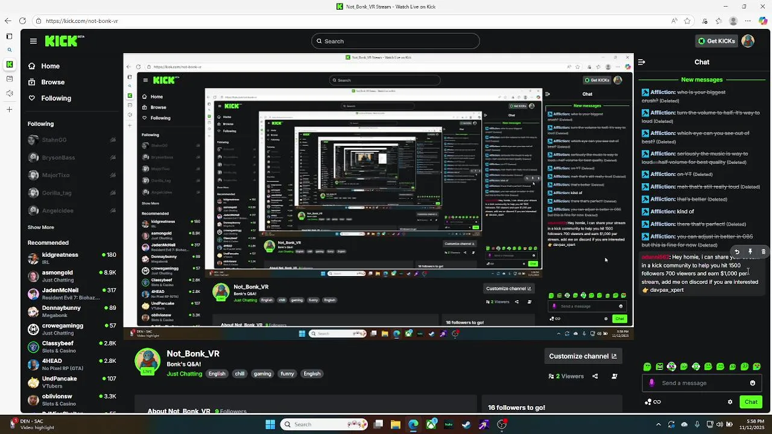Delete the highlighted chat message
The height and width of the screenshot is (434, 772).
(x=764, y=252)
